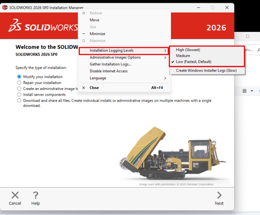This screenshot has width=260, height=215.
Task: Click the 2026 year label in banner
Action: [216, 28]
